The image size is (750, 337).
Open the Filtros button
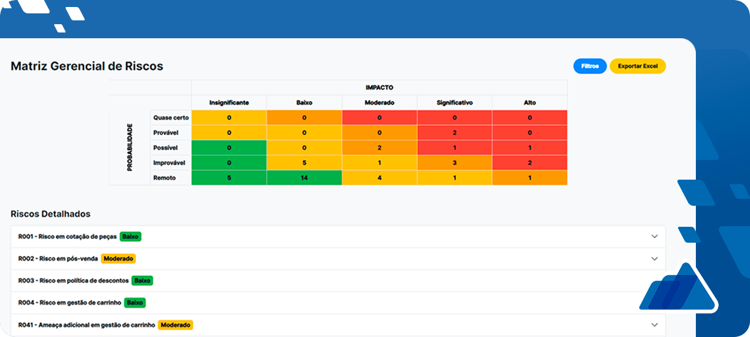590,66
